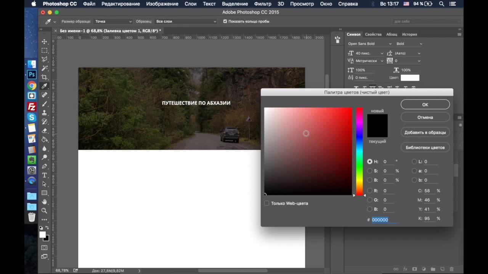The height and width of the screenshot is (274, 488).
Task: Select the Rectangle shape tool
Action: (x=44, y=193)
